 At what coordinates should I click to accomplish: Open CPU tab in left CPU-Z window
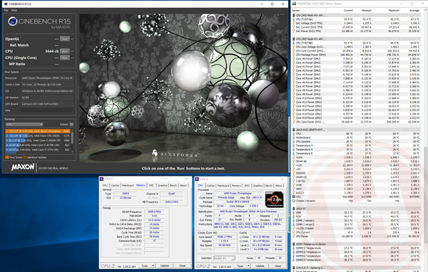pos(105,185)
